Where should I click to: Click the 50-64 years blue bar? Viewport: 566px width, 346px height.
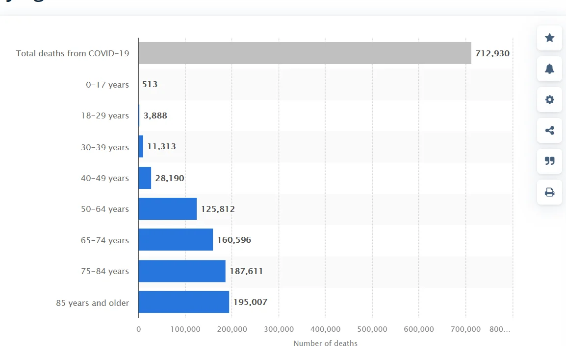point(167,209)
